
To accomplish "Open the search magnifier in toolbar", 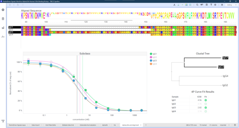I will pyautogui.click(x=197, y=5).
